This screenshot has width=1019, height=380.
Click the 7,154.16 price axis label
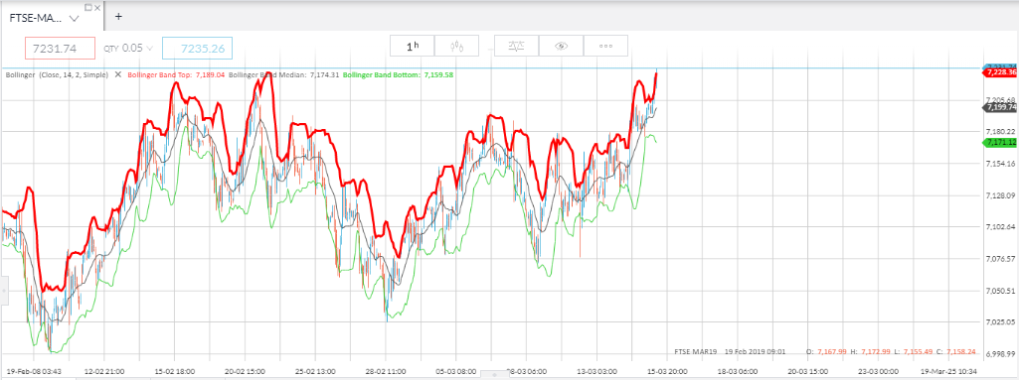1001,164
